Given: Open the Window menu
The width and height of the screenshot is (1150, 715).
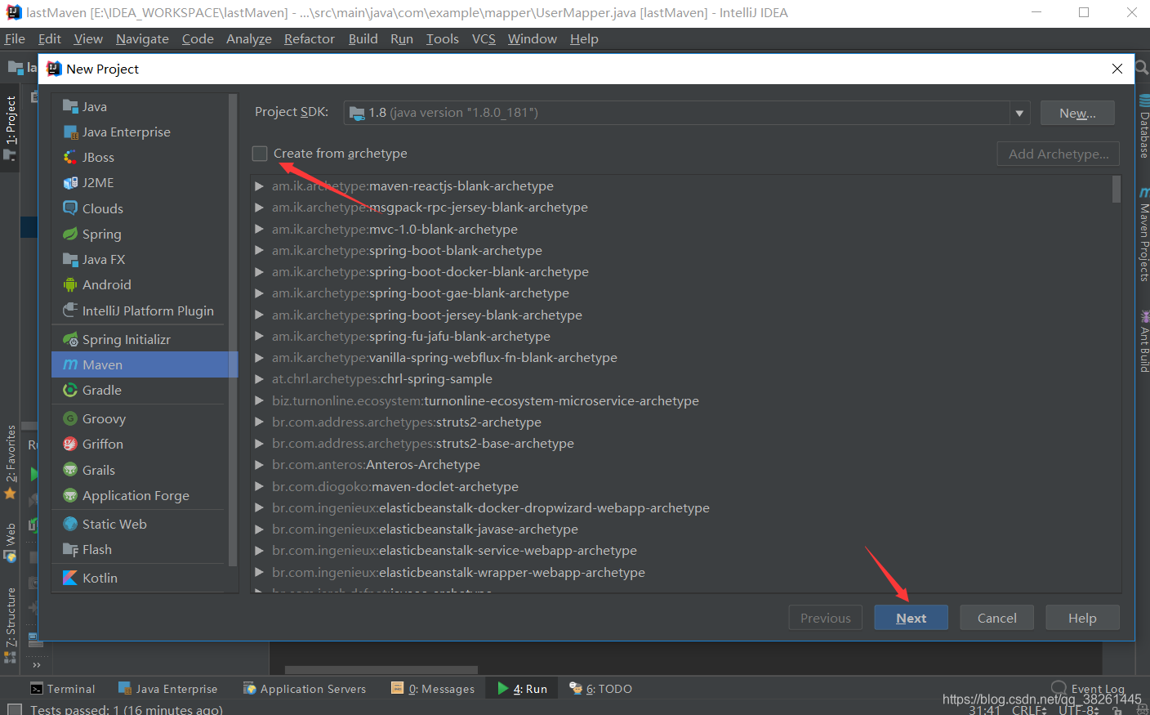Looking at the screenshot, I should click(x=533, y=38).
